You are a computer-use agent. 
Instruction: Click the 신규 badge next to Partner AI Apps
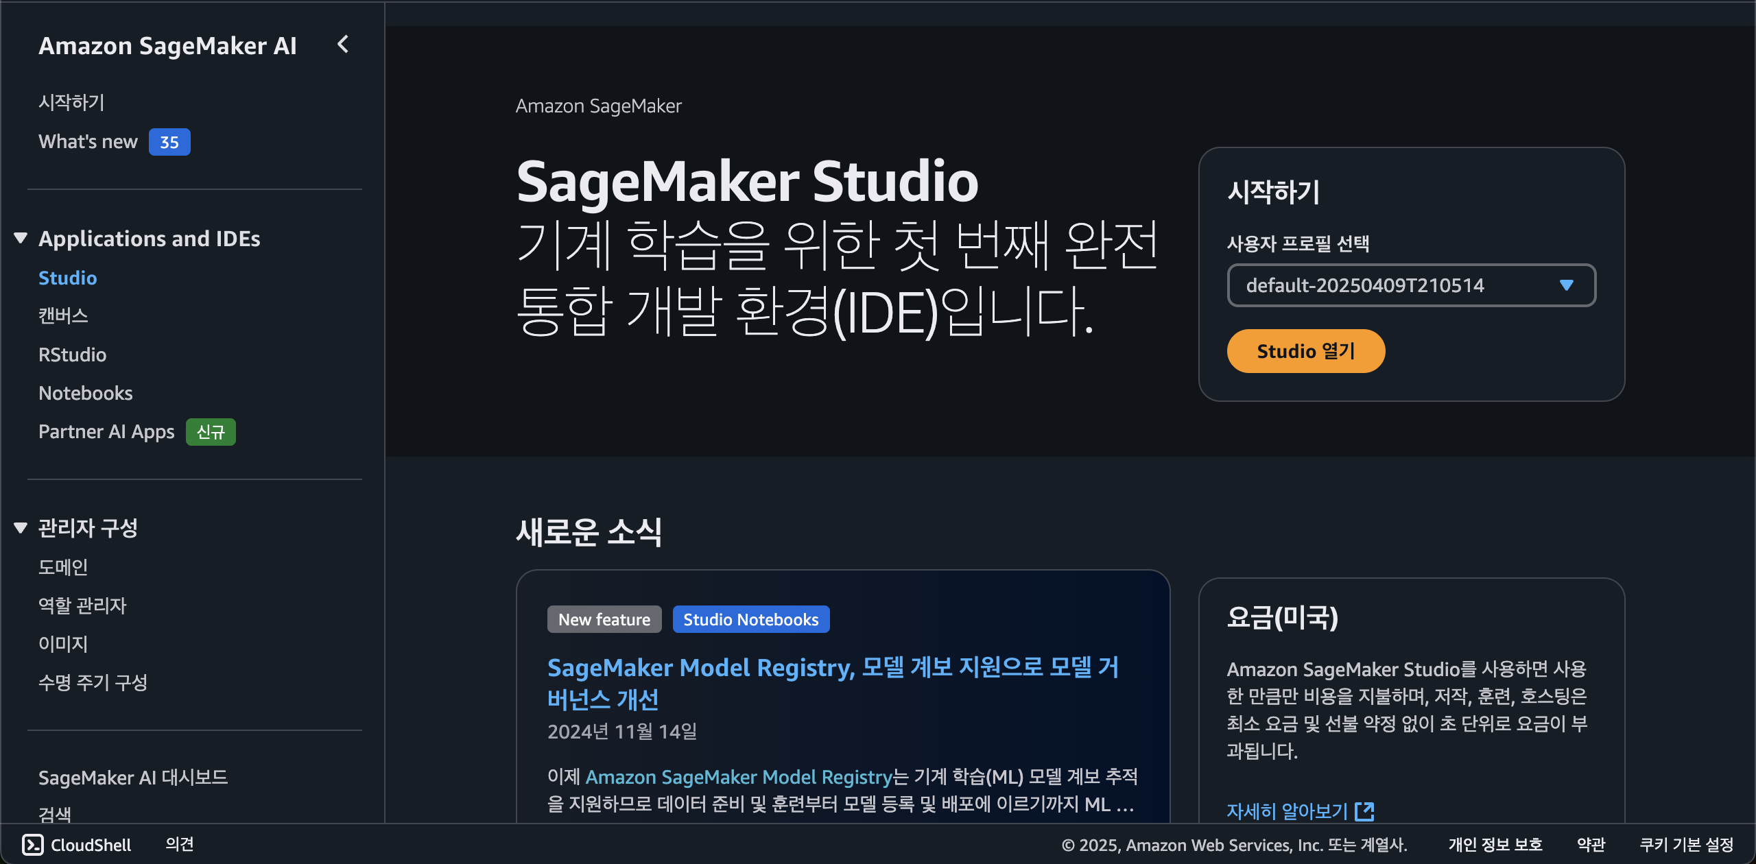pyautogui.click(x=211, y=432)
